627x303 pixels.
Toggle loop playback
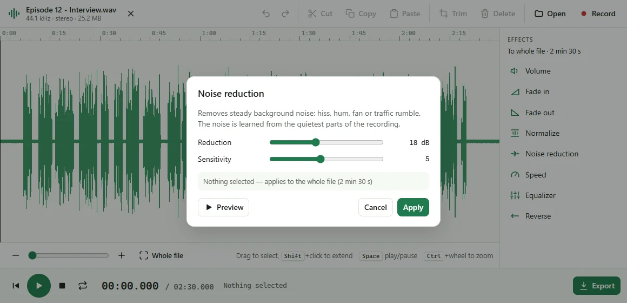pos(82,286)
